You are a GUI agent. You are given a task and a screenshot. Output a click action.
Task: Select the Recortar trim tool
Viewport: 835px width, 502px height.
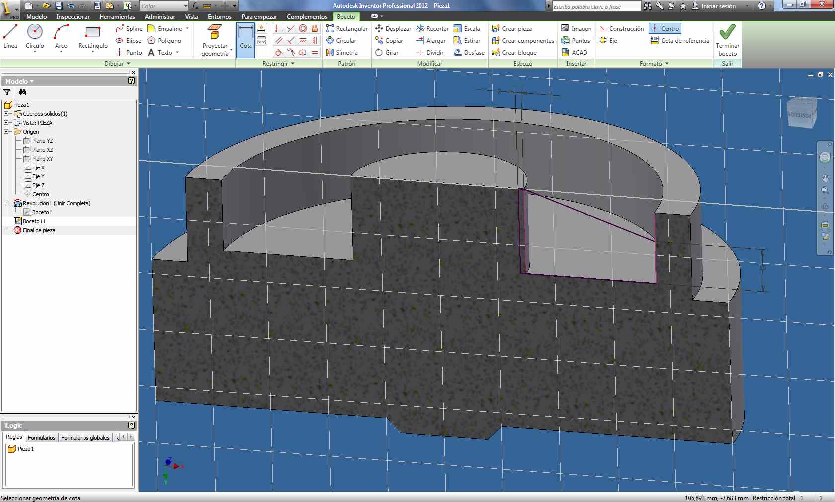[432, 29]
